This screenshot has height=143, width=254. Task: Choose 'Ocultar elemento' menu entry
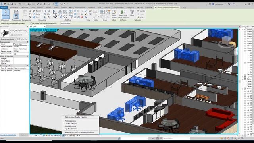[x=71, y=129]
